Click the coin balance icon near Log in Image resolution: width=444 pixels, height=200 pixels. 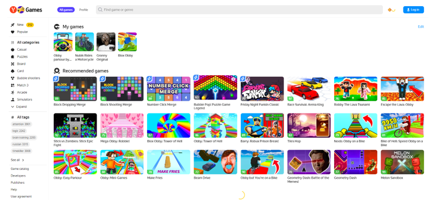click(x=391, y=10)
